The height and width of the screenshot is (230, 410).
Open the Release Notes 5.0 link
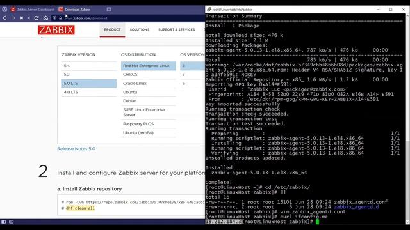tap(76, 149)
